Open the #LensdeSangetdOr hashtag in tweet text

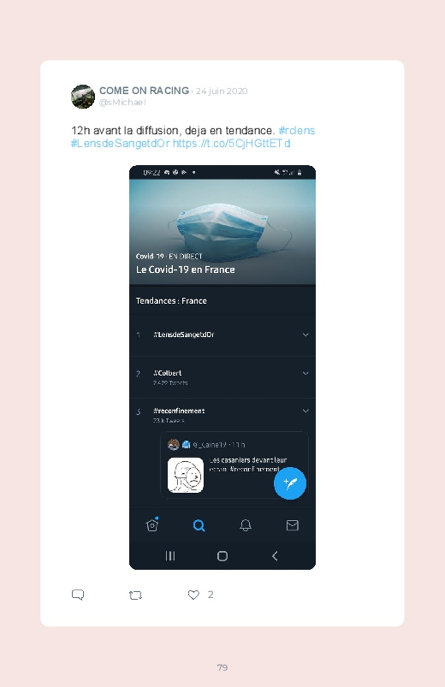120,144
